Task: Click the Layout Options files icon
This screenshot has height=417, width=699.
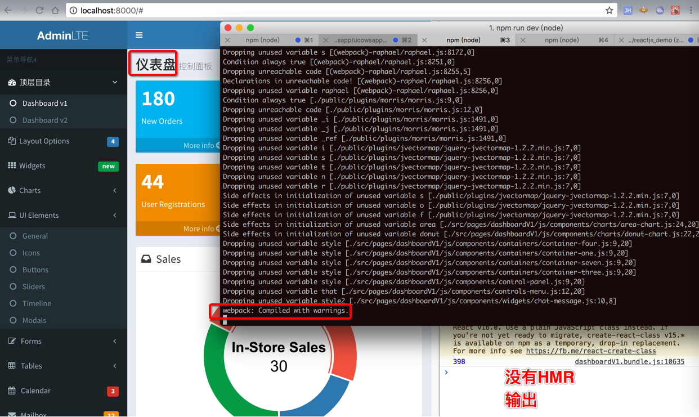Action: (12, 141)
